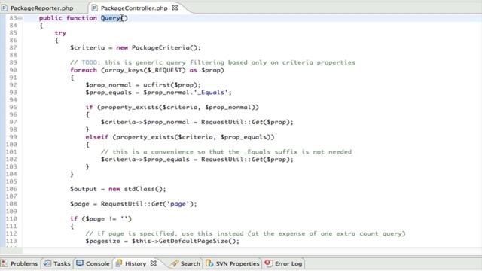Click the '_Equals' string on line 93

211,92
